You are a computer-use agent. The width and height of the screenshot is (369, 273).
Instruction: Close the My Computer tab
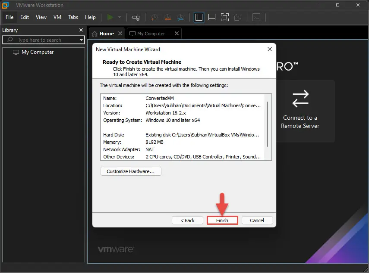coord(177,33)
